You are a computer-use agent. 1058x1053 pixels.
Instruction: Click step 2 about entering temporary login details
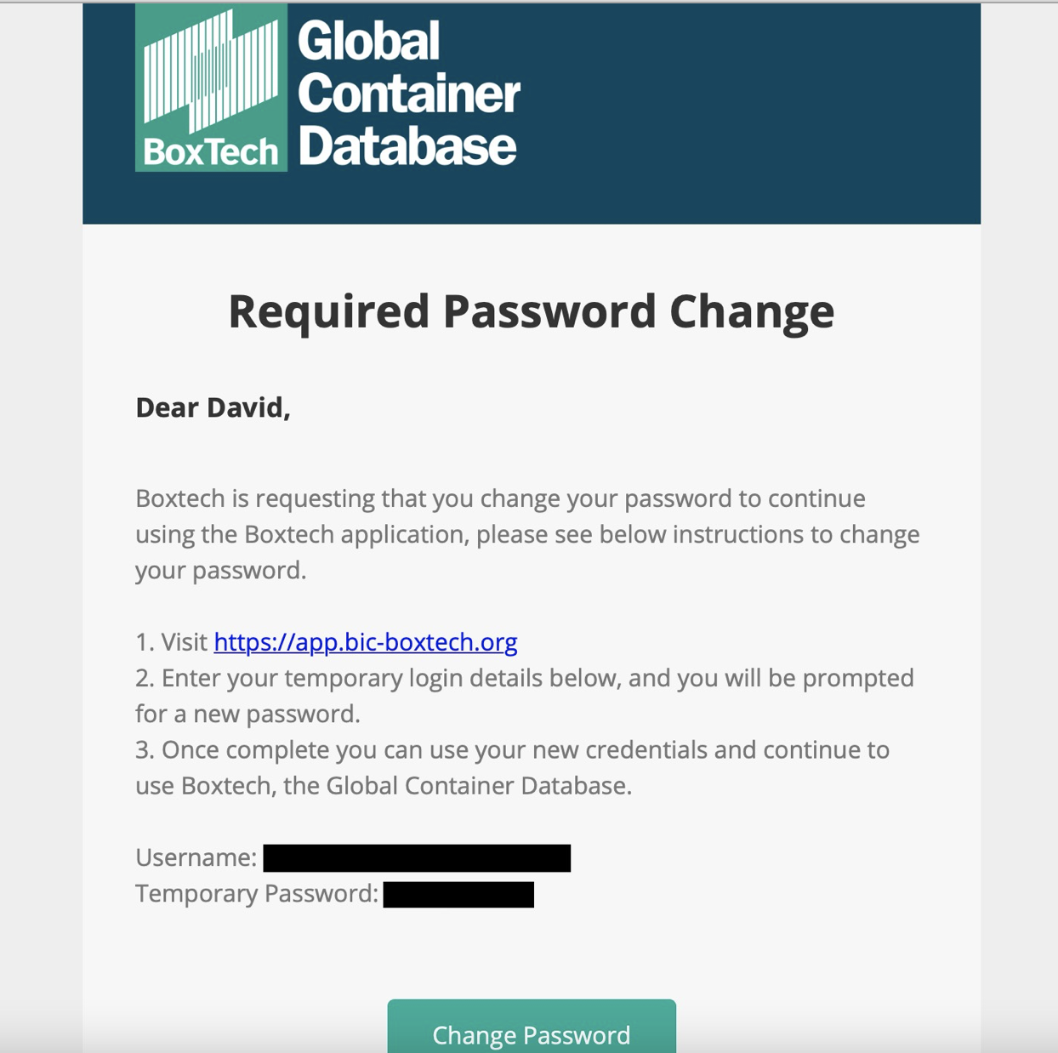point(525,696)
